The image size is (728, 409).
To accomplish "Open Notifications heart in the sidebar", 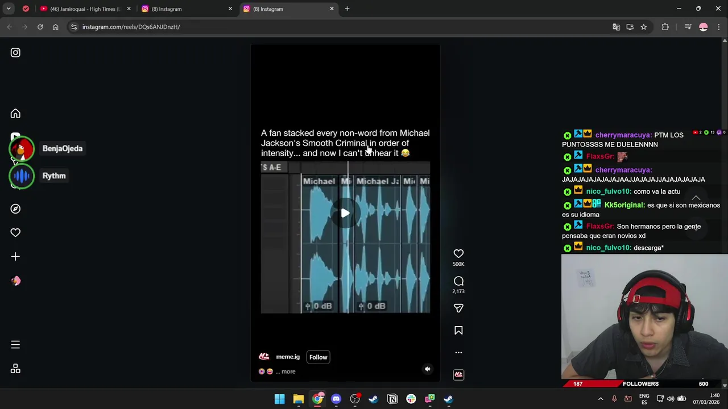I will click(x=15, y=233).
